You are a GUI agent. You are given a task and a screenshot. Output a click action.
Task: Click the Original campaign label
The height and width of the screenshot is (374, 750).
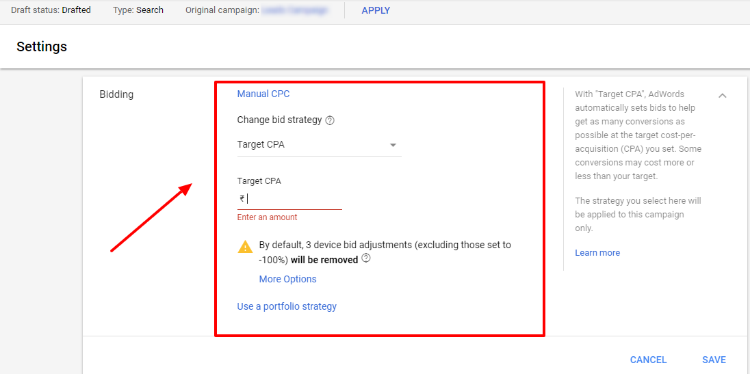click(223, 10)
